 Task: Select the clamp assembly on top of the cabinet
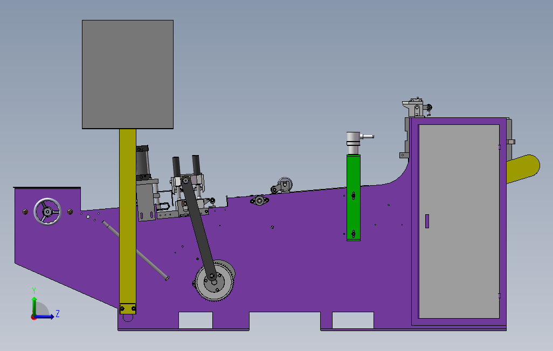[417, 107]
